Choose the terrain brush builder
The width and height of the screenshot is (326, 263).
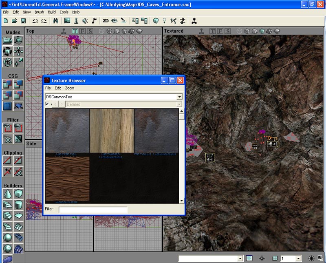[x=18, y=227]
